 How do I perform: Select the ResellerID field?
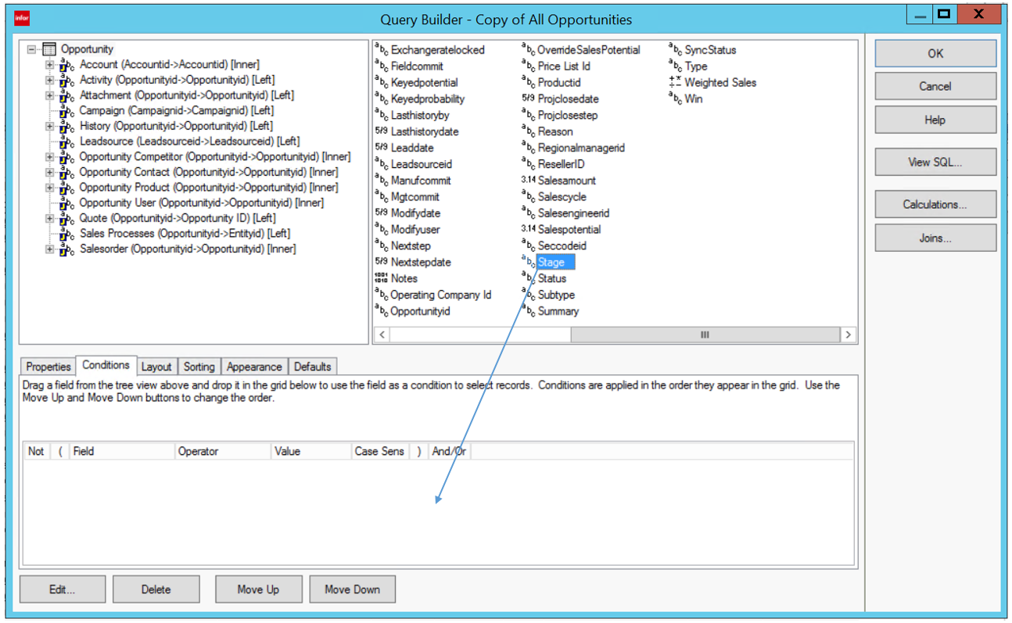tap(561, 164)
